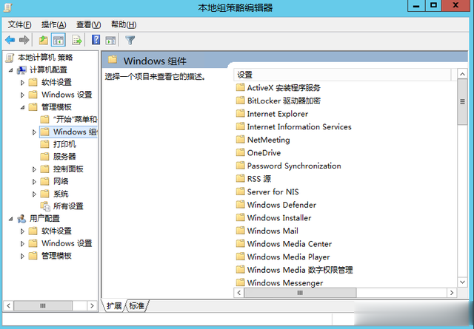Go back with the blue left arrow
Viewport: 474px width, 329px height.
tap(10, 40)
